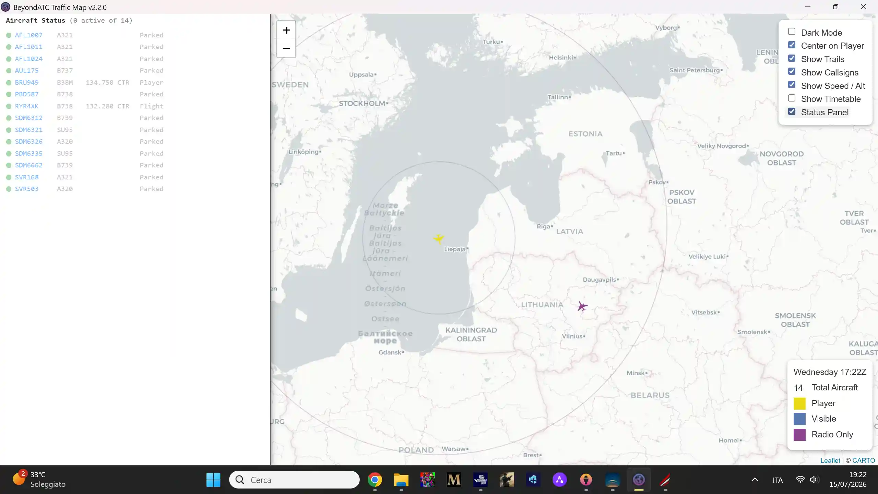The image size is (878, 494).
Task: Select callsign SDM6335 in aircraft list
Action: [x=28, y=153]
